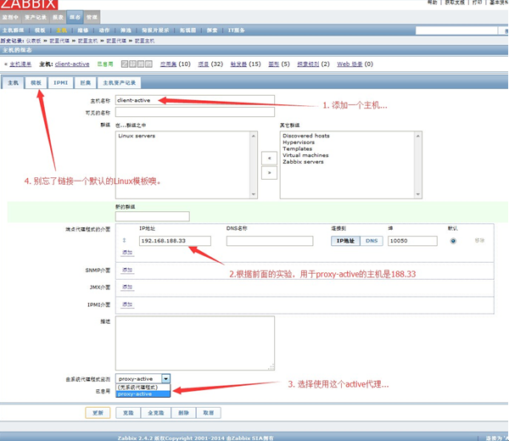Click the 更新 (Update) button
The height and width of the screenshot is (441, 509).
click(x=98, y=413)
